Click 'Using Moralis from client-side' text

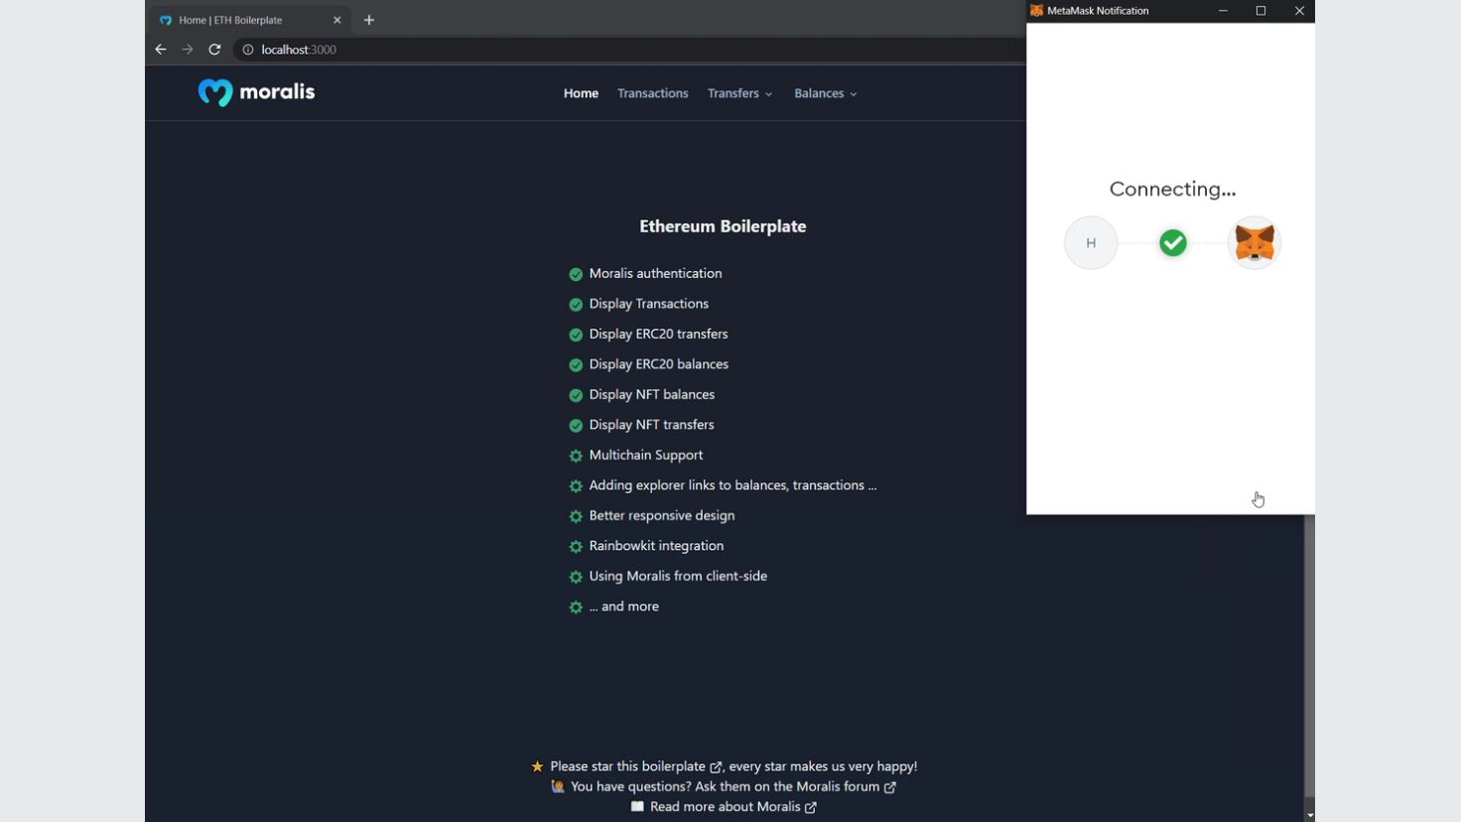pyautogui.click(x=678, y=576)
